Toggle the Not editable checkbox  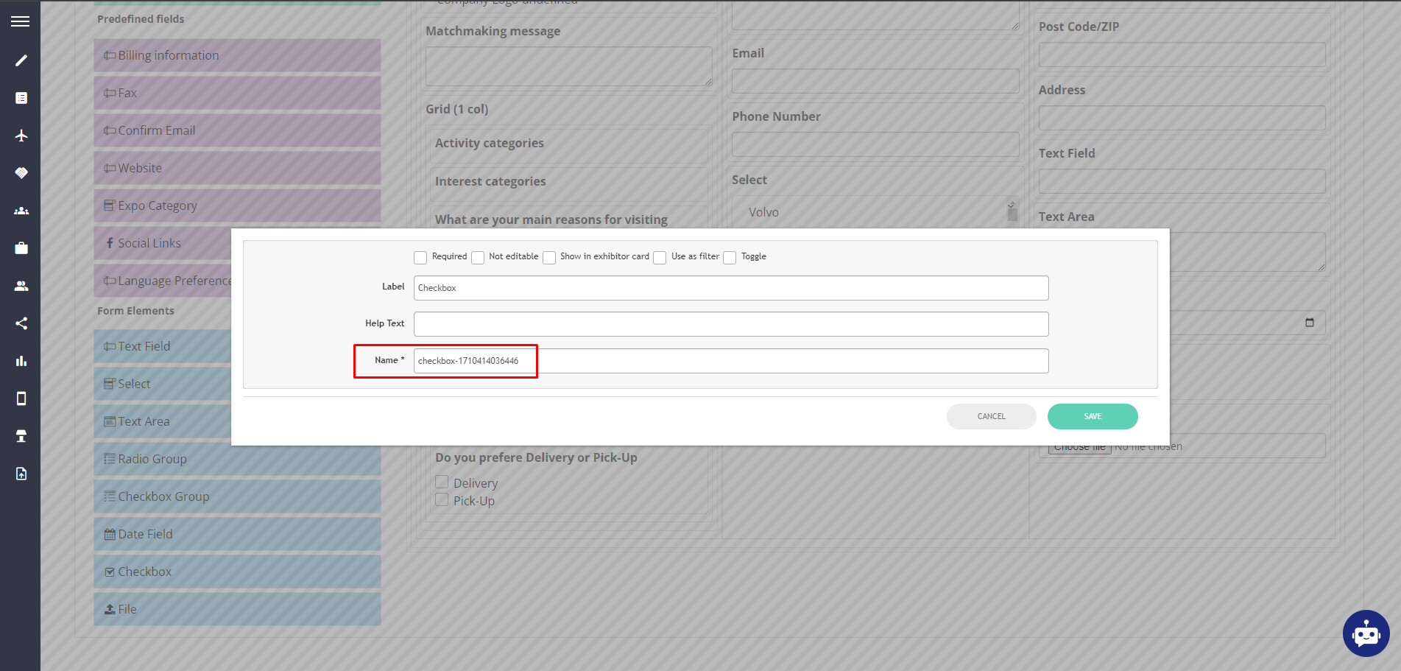(x=478, y=257)
